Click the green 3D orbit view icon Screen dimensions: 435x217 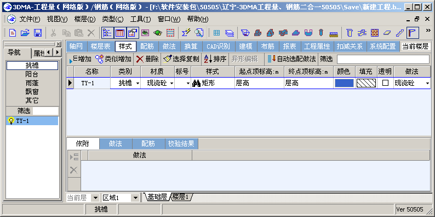(158, 33)
